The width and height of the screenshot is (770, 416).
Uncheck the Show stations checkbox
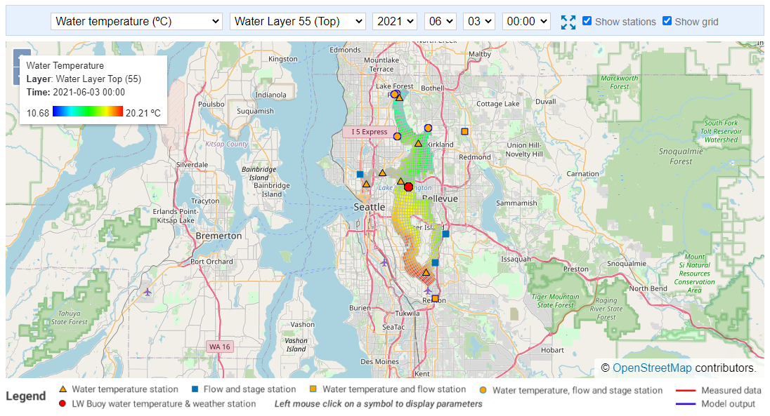click(x=587, y=21)
